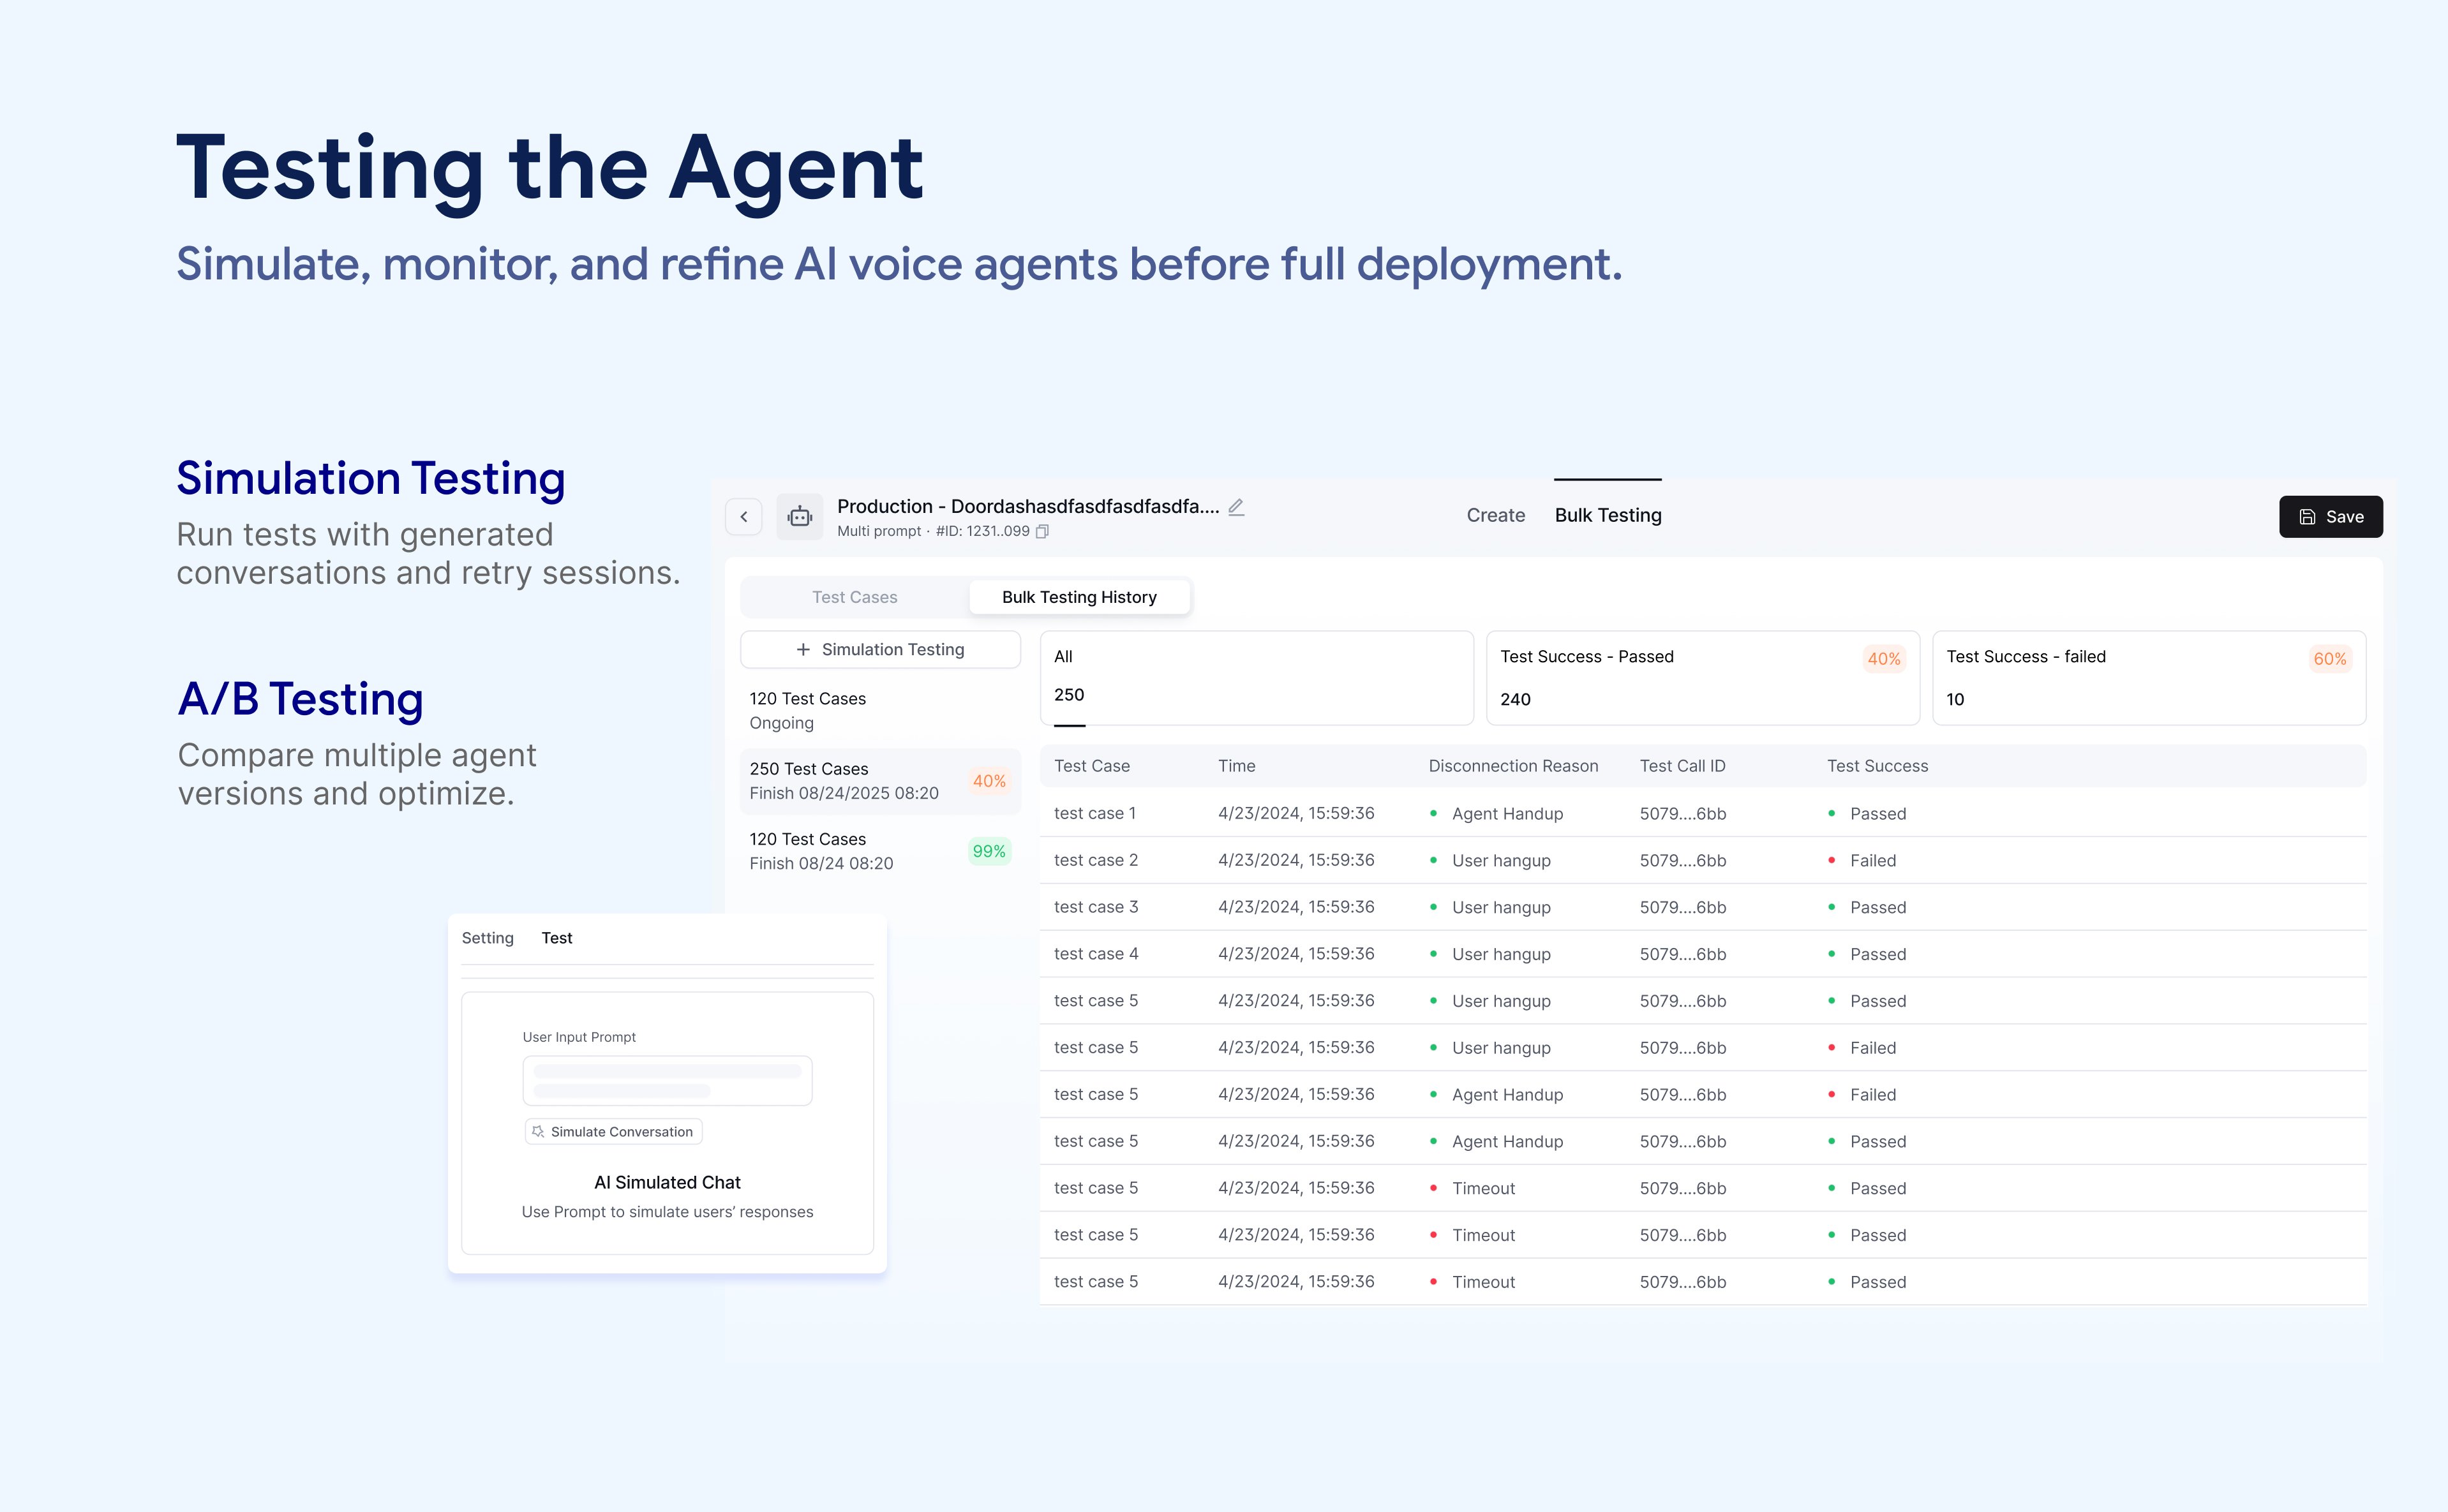
Task: Filter by Test Success - Passed card
Action: pyautogui.click(x=1702, y=677)
